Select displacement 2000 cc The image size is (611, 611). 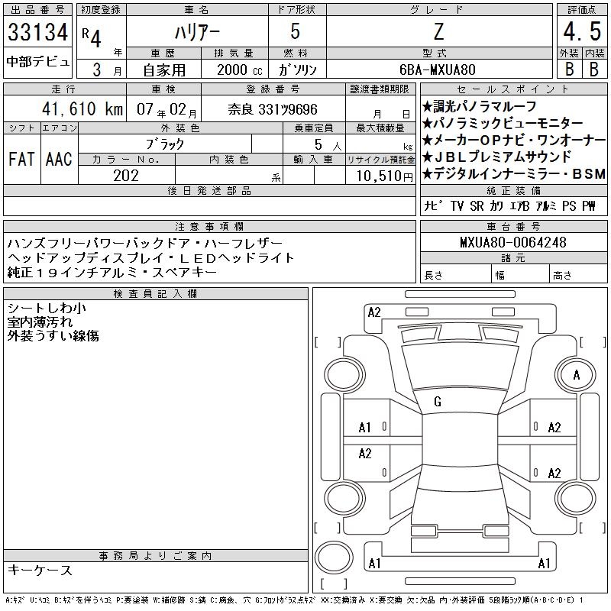point(239,70)
